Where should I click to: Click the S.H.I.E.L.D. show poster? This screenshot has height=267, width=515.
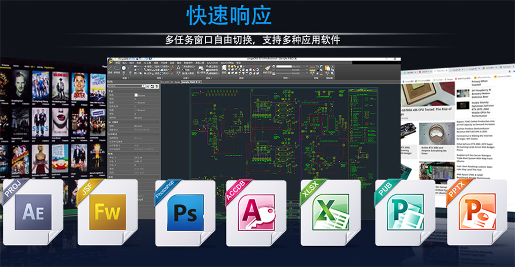98,158
